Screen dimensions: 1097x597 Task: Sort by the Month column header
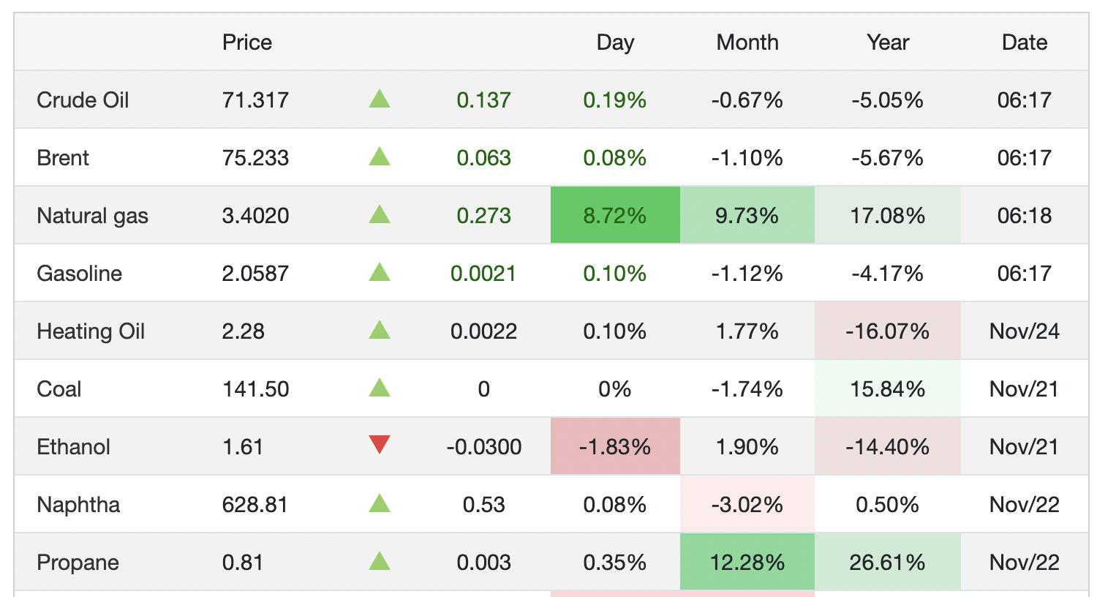tap(747, 42)
